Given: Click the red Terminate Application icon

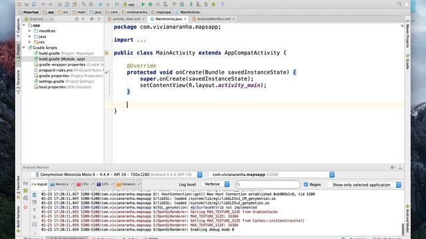Looking at the screenshot, I should pos(25,207).
